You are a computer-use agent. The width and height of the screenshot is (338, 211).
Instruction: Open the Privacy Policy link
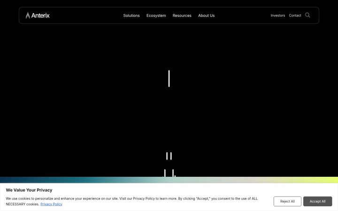pyautogui.click(x=51, y=204)
